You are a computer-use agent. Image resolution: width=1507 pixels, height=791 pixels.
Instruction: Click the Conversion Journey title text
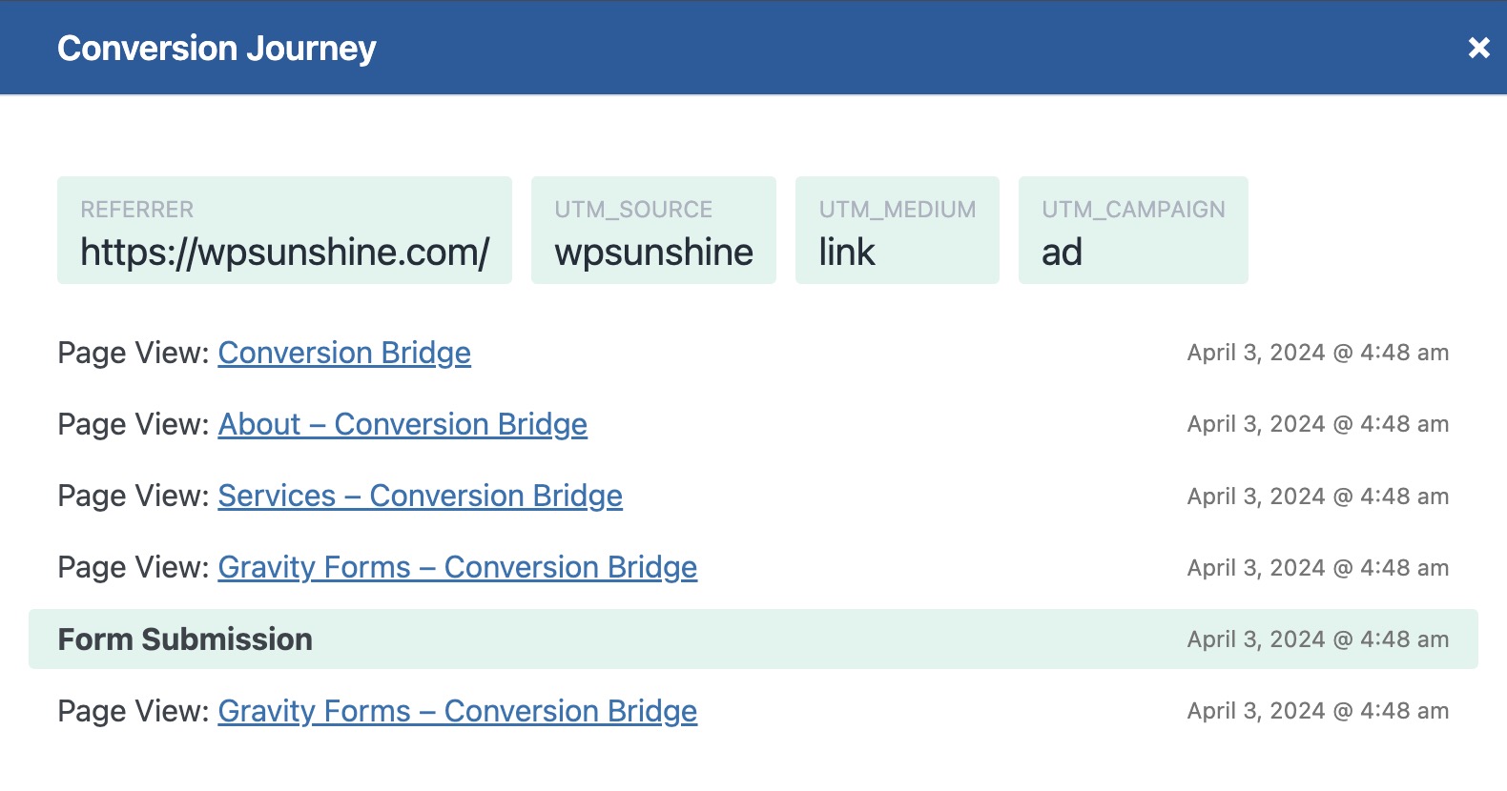click(x=217, y=46)
